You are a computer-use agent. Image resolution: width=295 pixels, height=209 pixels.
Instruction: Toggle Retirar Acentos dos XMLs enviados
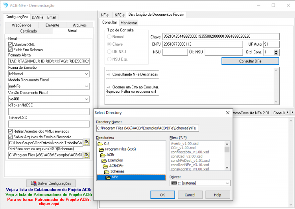pos(10,131)
